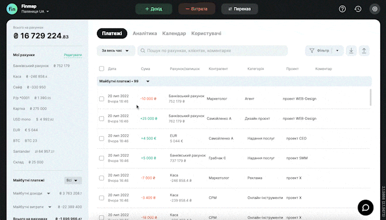Click the Рахунок/залишок column header

pyautogui.click(x=185, y=69)
